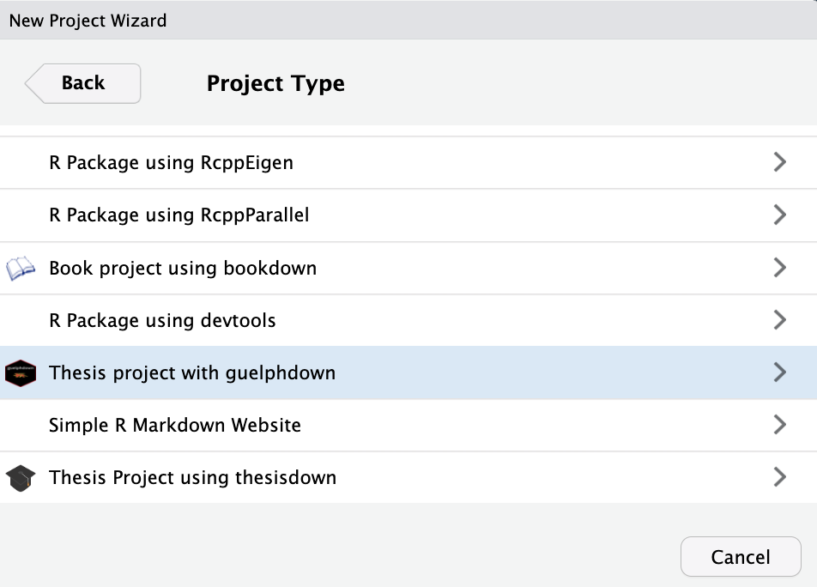This screenshot has height=587, width=817.
Task: Click the chevron on the guelphdown thesis row
Action: click(x=779, y=372)
